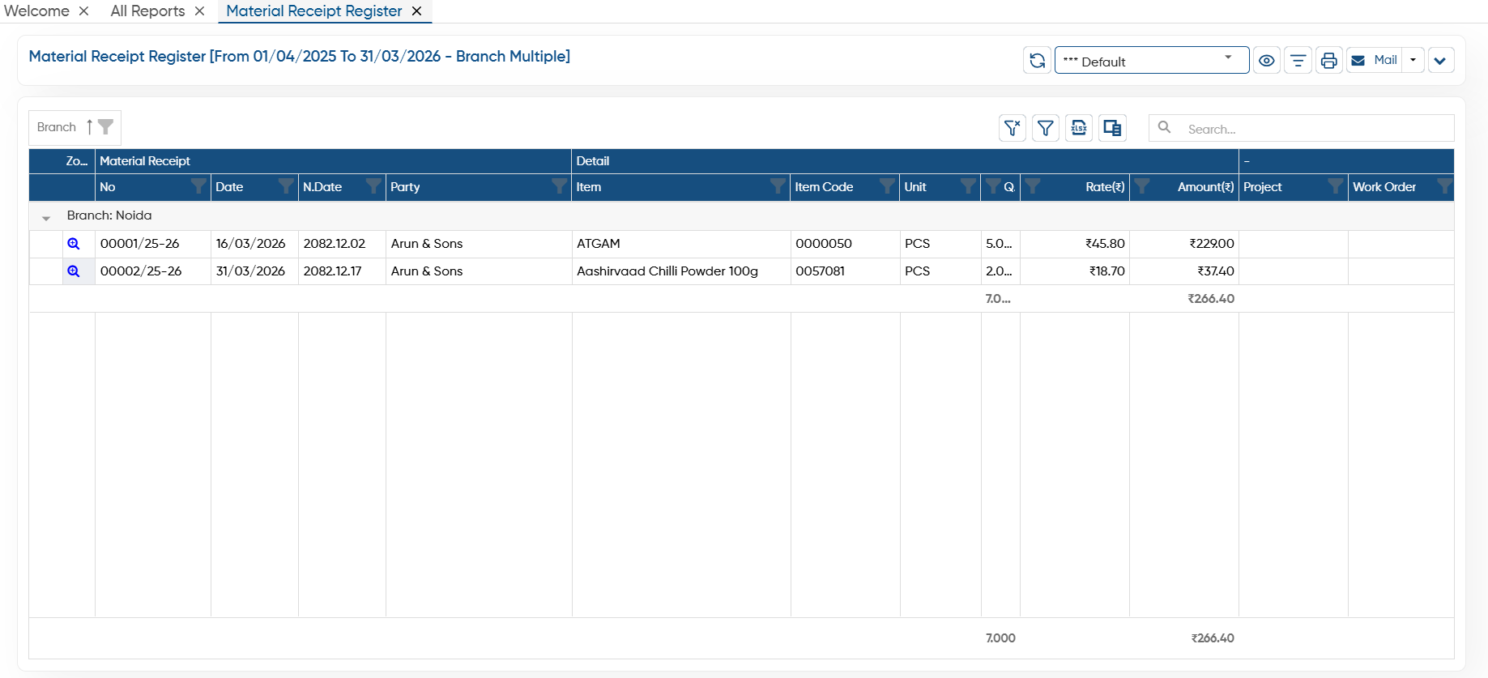This screenshot has width=1488, height=678.
Task: Click the eye preview icon
Action: point(1267,60)
